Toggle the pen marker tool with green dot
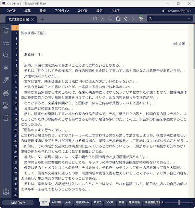 click(141, 19)
